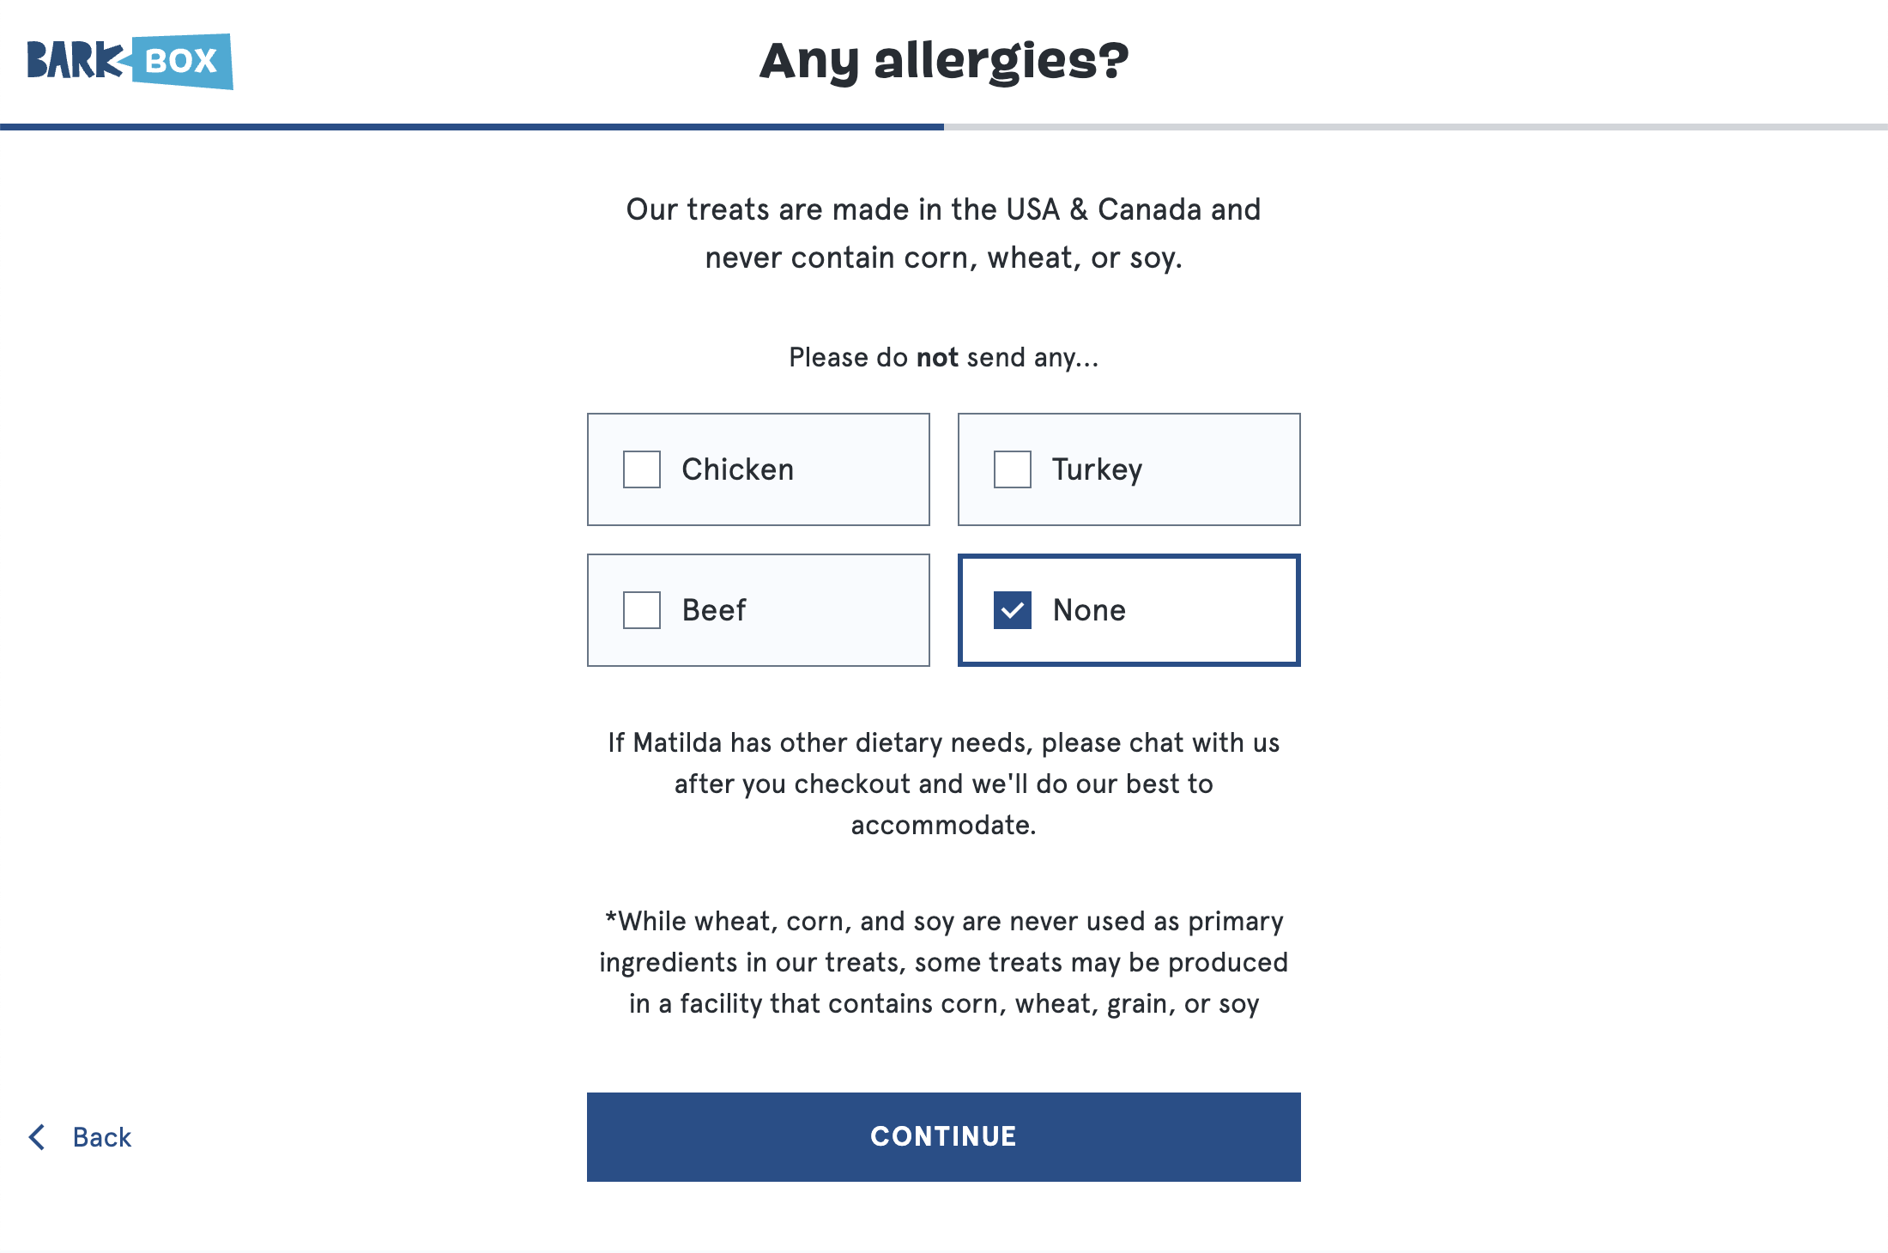1888x1253 pixels.
Task: Choose the Turkey option label
Action: tap(1097, 469)
